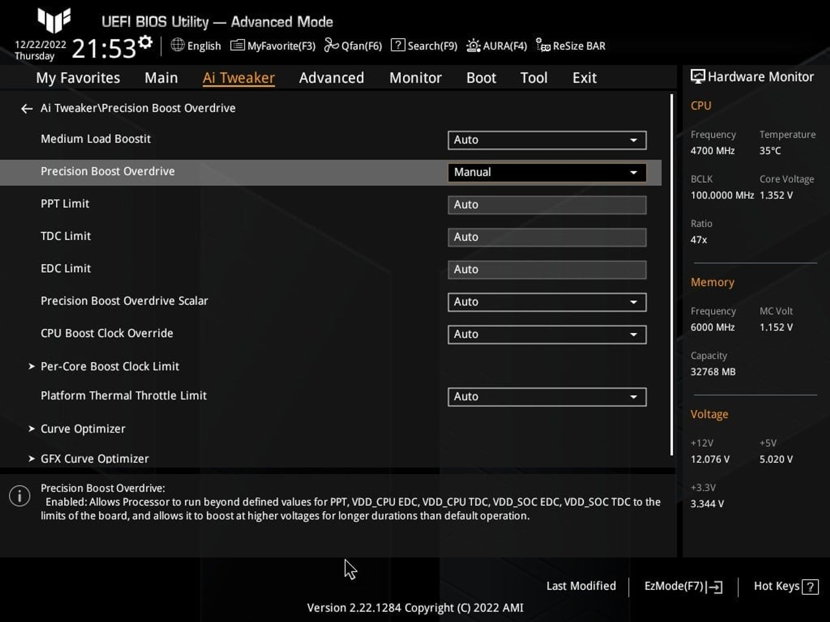Viewport: 830px width, 622px height.
Task: Click the Hot Keys question mark icon
Action: pos(810,587)
